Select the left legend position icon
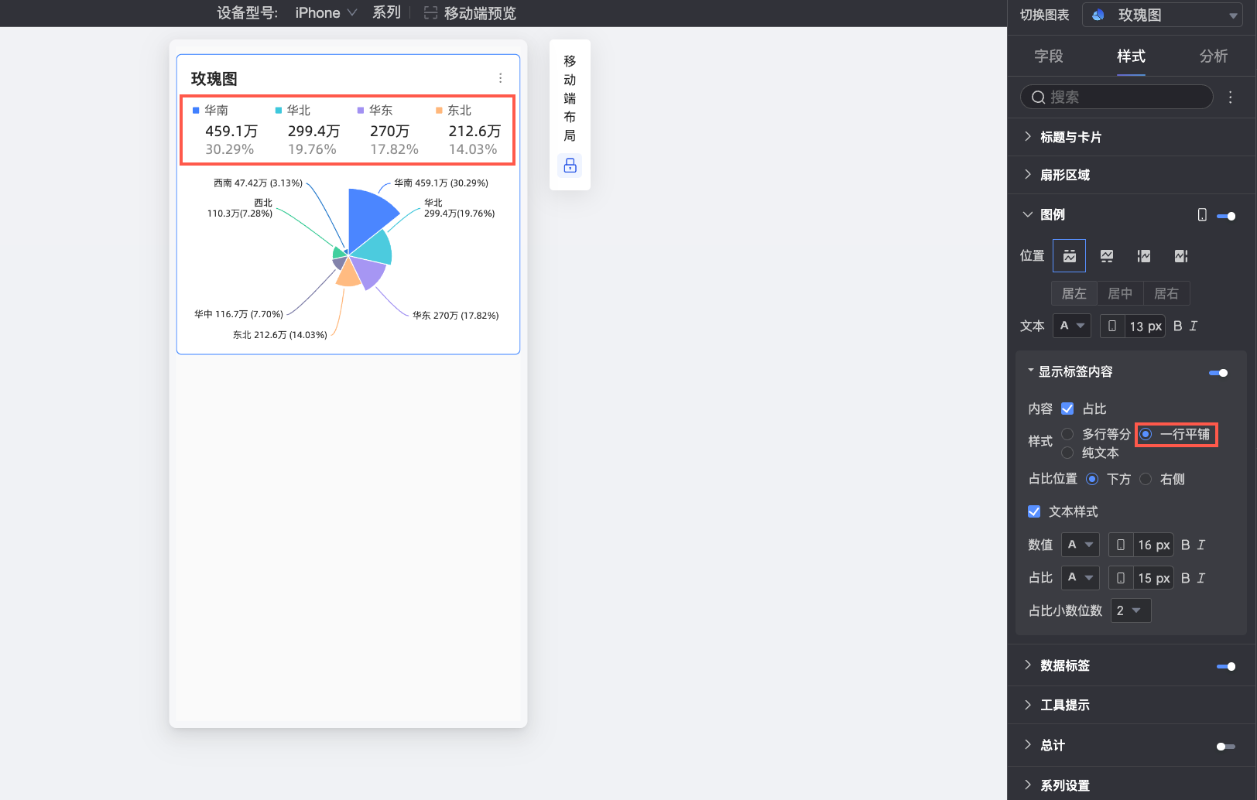Viewport: 1257px width, 800px height. click(1144, 256)
